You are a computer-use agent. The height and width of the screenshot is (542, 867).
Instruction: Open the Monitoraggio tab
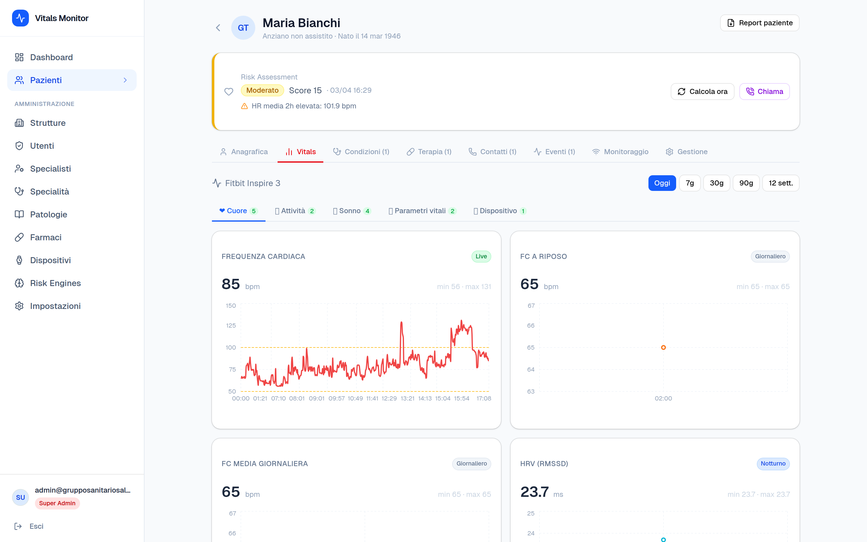(620, 152)
